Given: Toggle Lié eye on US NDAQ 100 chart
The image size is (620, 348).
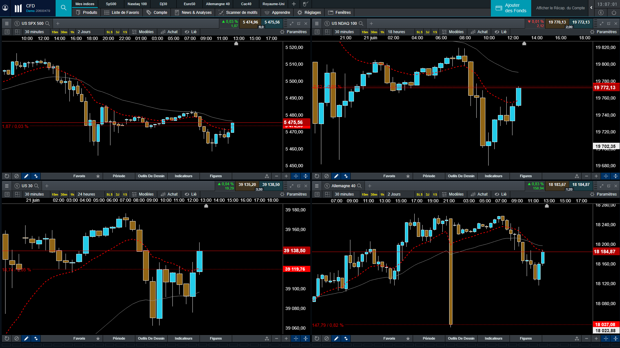Looking at the screenshot, I should pos(497,32).
